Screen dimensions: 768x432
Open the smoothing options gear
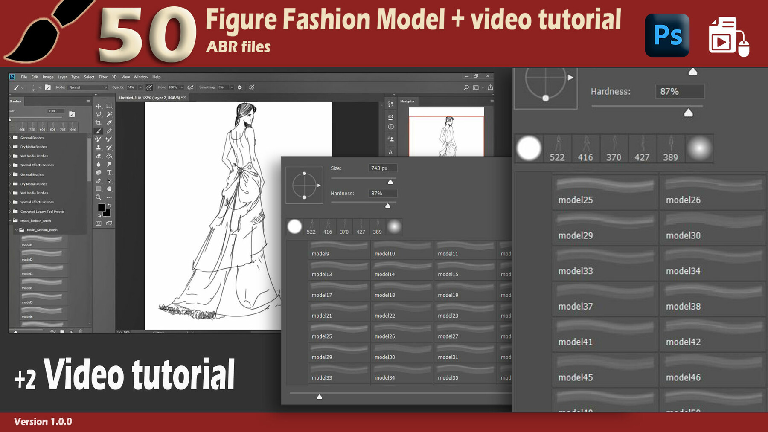(x=240, y=87)
